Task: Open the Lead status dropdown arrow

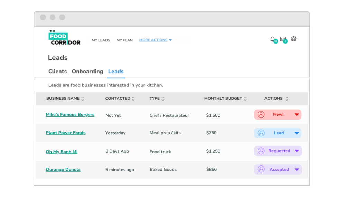Action: [297, 133]
